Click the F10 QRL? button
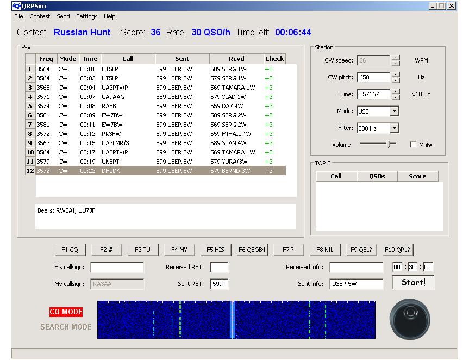Viewport: 469px width, 360px height. pyautogui.click(x=397, y=250)
